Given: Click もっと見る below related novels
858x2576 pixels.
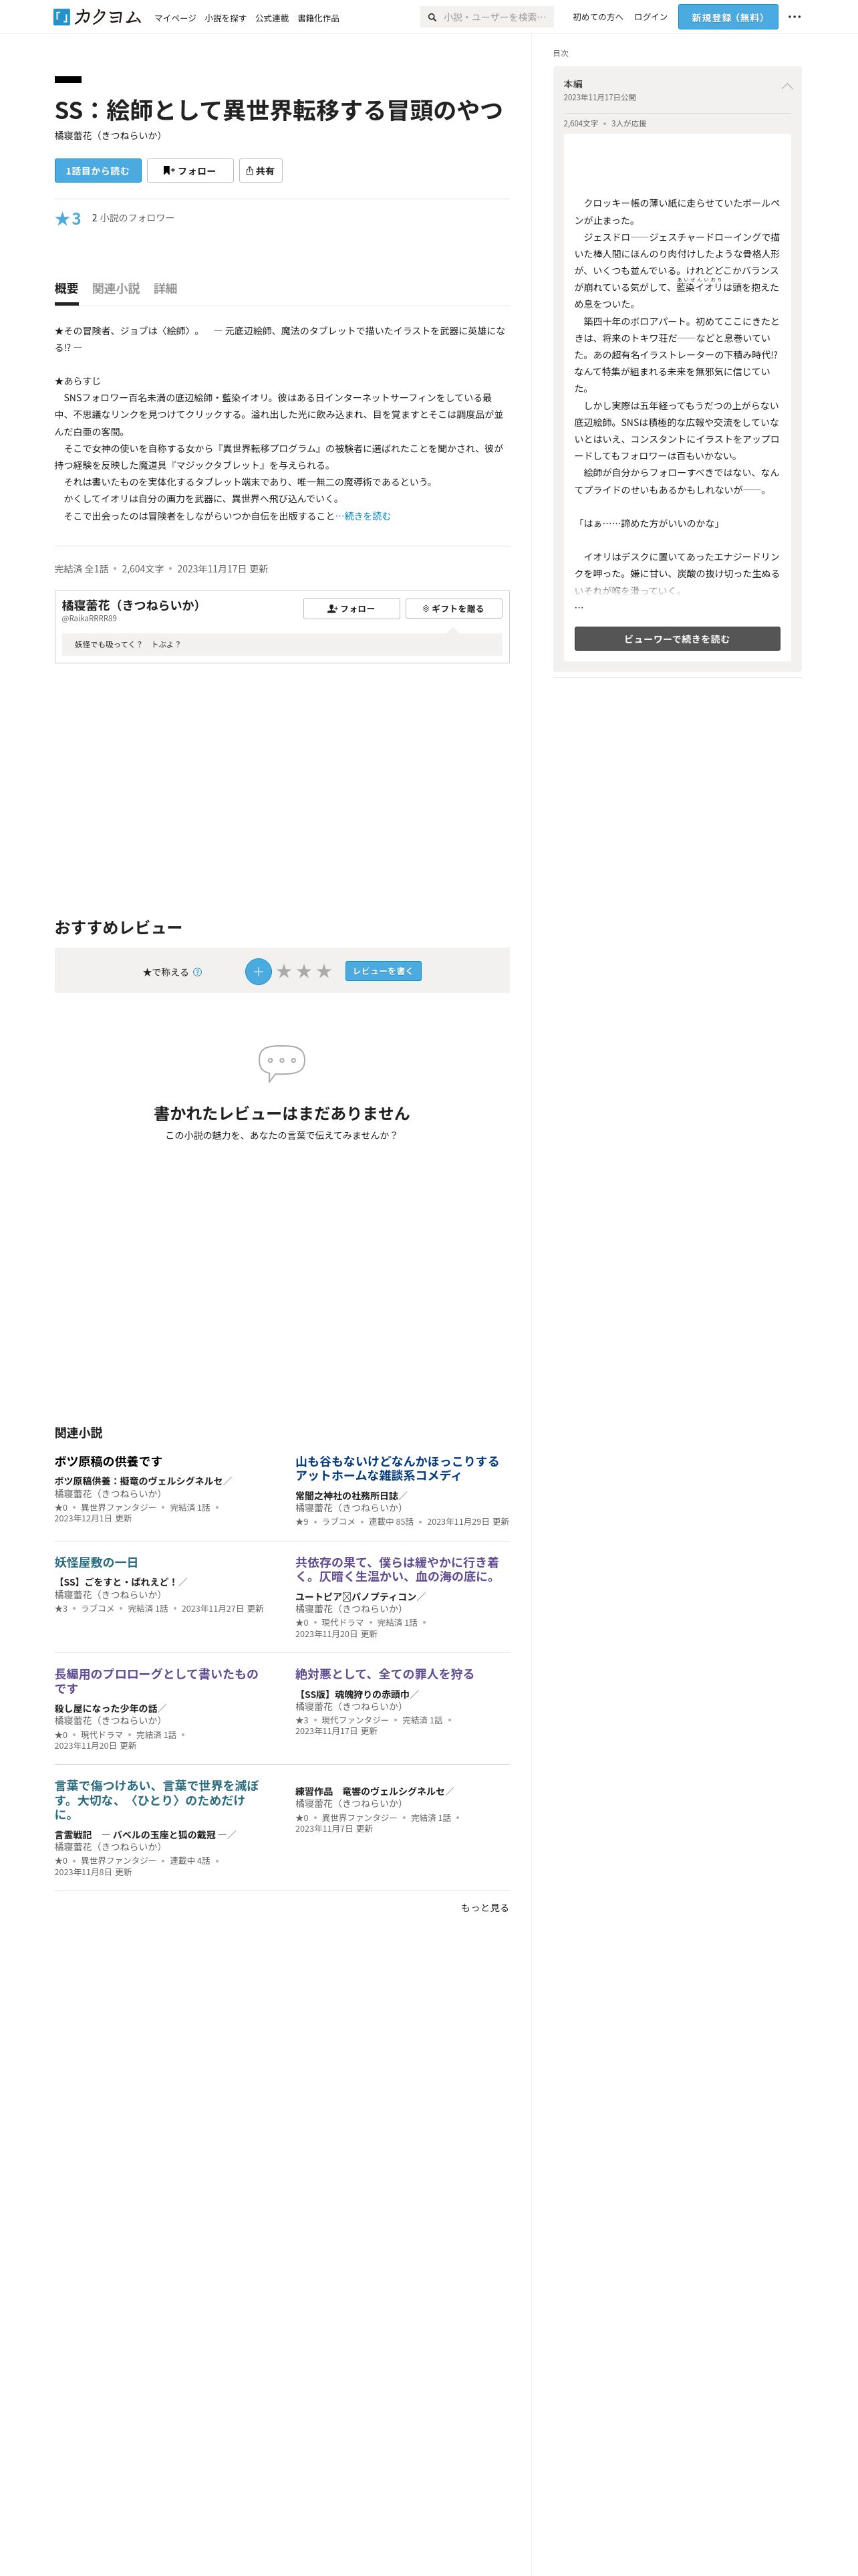Looking at the screenshot, I should [484, 1908].
